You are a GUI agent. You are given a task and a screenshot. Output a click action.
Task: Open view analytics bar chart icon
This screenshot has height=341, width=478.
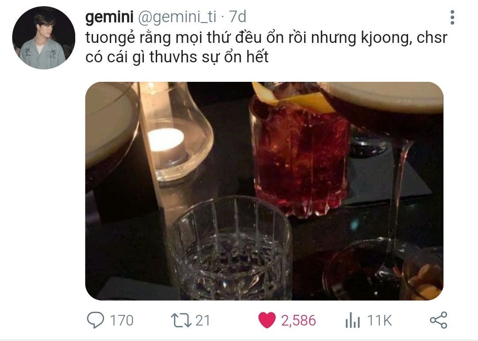pyautogui.click(x=352, y=320)
